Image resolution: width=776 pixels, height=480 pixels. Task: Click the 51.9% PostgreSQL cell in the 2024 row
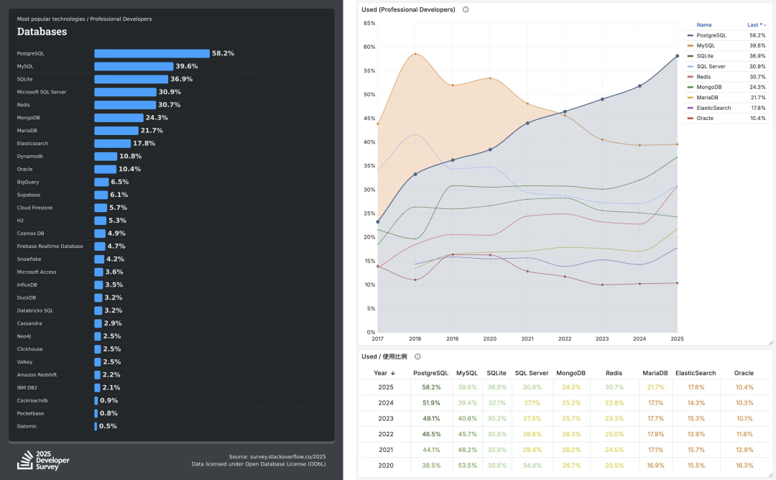tap(432, 403)
